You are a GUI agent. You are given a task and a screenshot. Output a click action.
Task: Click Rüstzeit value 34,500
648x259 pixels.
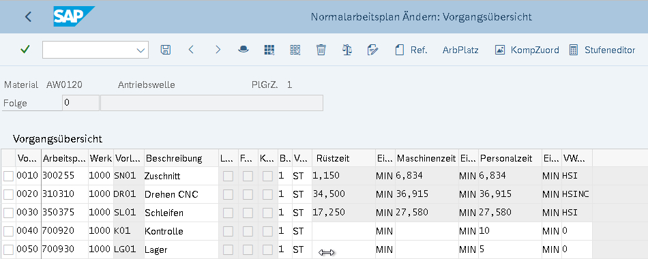point(343,194)
